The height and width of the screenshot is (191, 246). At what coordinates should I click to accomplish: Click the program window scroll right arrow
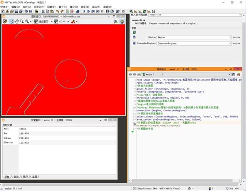pos(240,181)
